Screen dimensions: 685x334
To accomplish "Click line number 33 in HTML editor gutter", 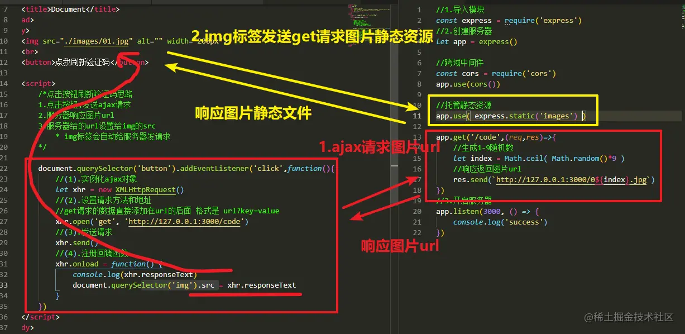I will 4,285.
